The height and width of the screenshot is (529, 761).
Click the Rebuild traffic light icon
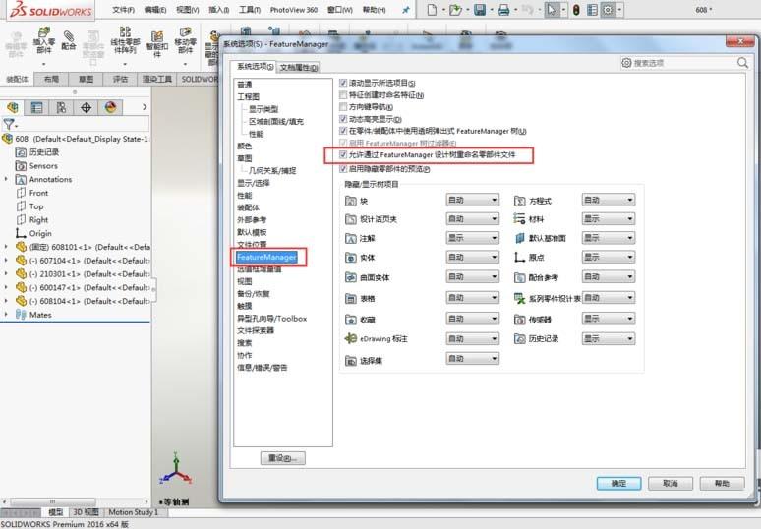[576, 10]
